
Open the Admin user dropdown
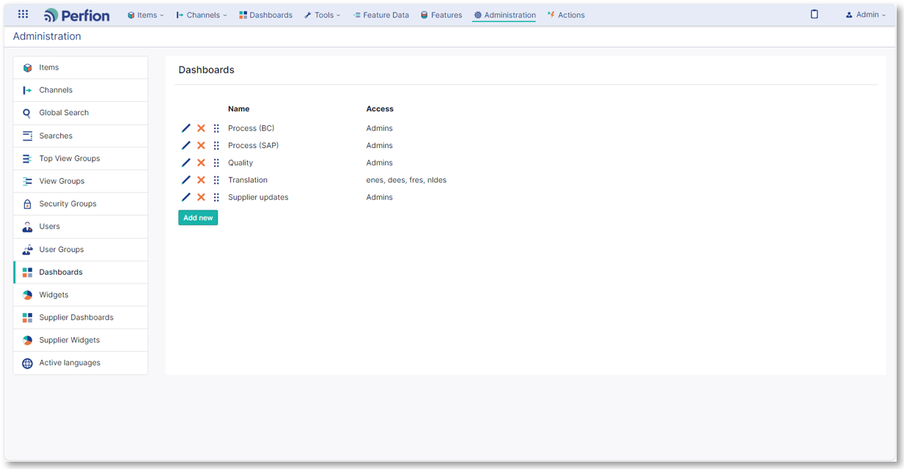coord(866,15)
